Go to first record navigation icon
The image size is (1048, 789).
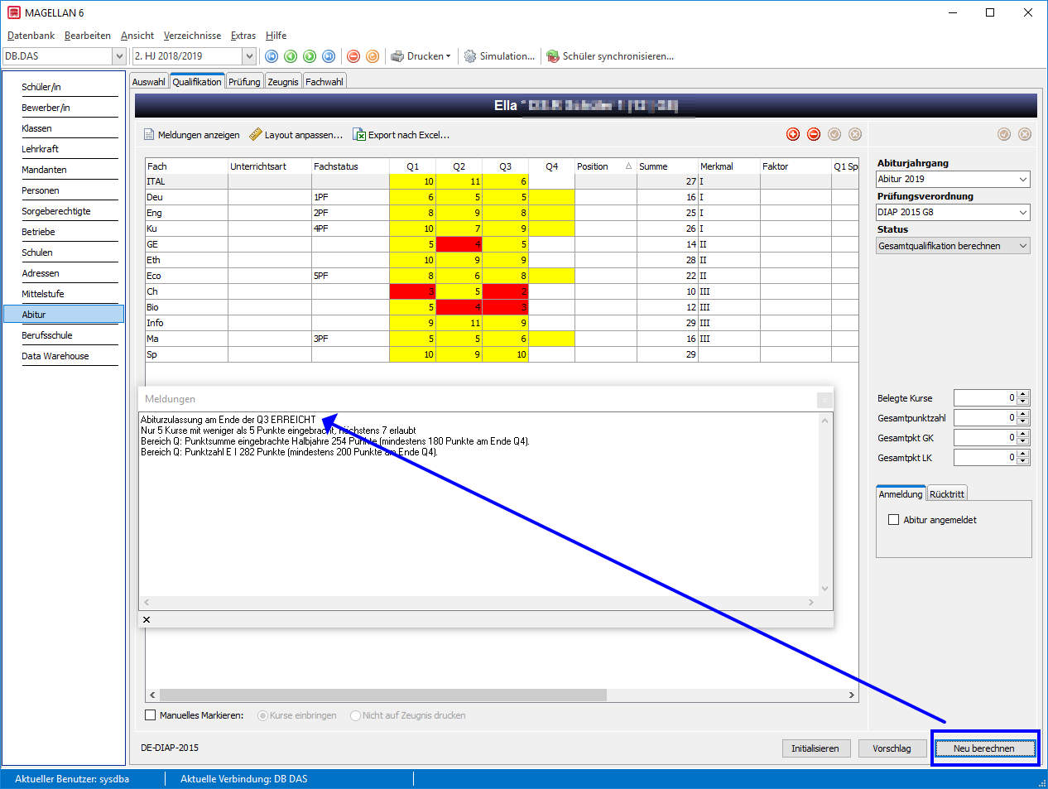pyautogui.click(x=272, y=56)
